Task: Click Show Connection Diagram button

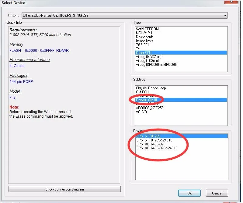Action: [64, 189]
